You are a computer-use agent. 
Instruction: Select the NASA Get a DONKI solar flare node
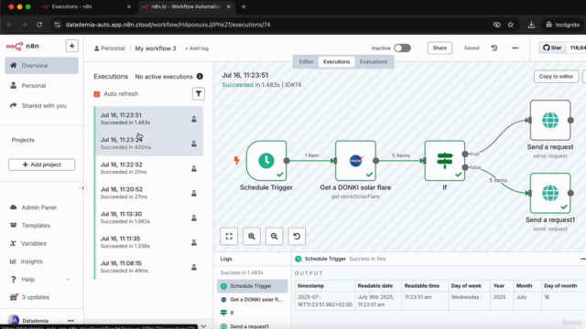point(355,161)
